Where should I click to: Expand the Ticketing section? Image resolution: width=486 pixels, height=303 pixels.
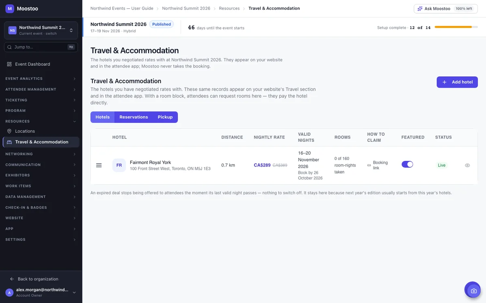point(41,100)
